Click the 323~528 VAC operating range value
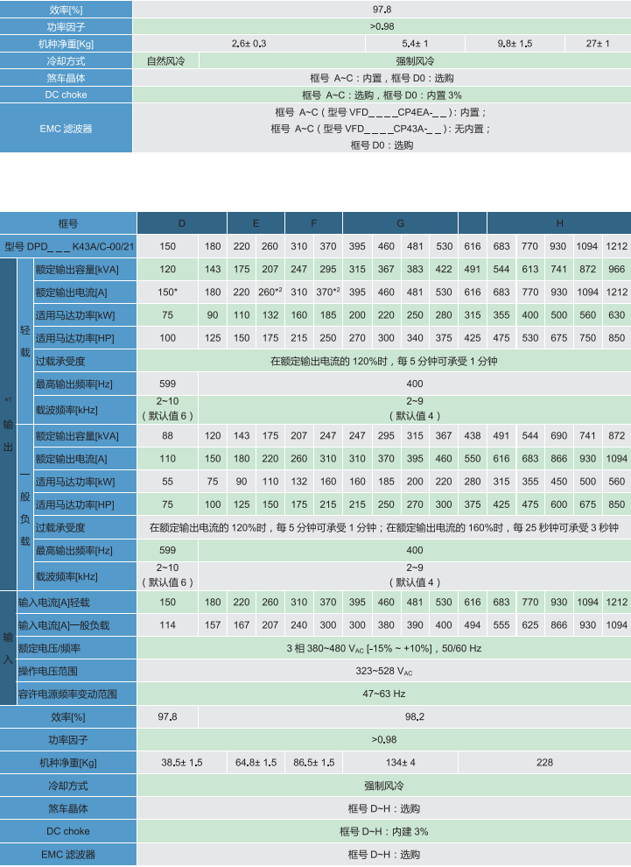 point(383,671)
